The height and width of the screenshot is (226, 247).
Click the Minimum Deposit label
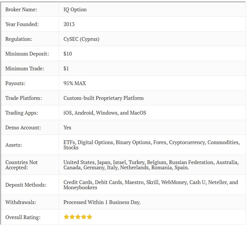point(27,54)
